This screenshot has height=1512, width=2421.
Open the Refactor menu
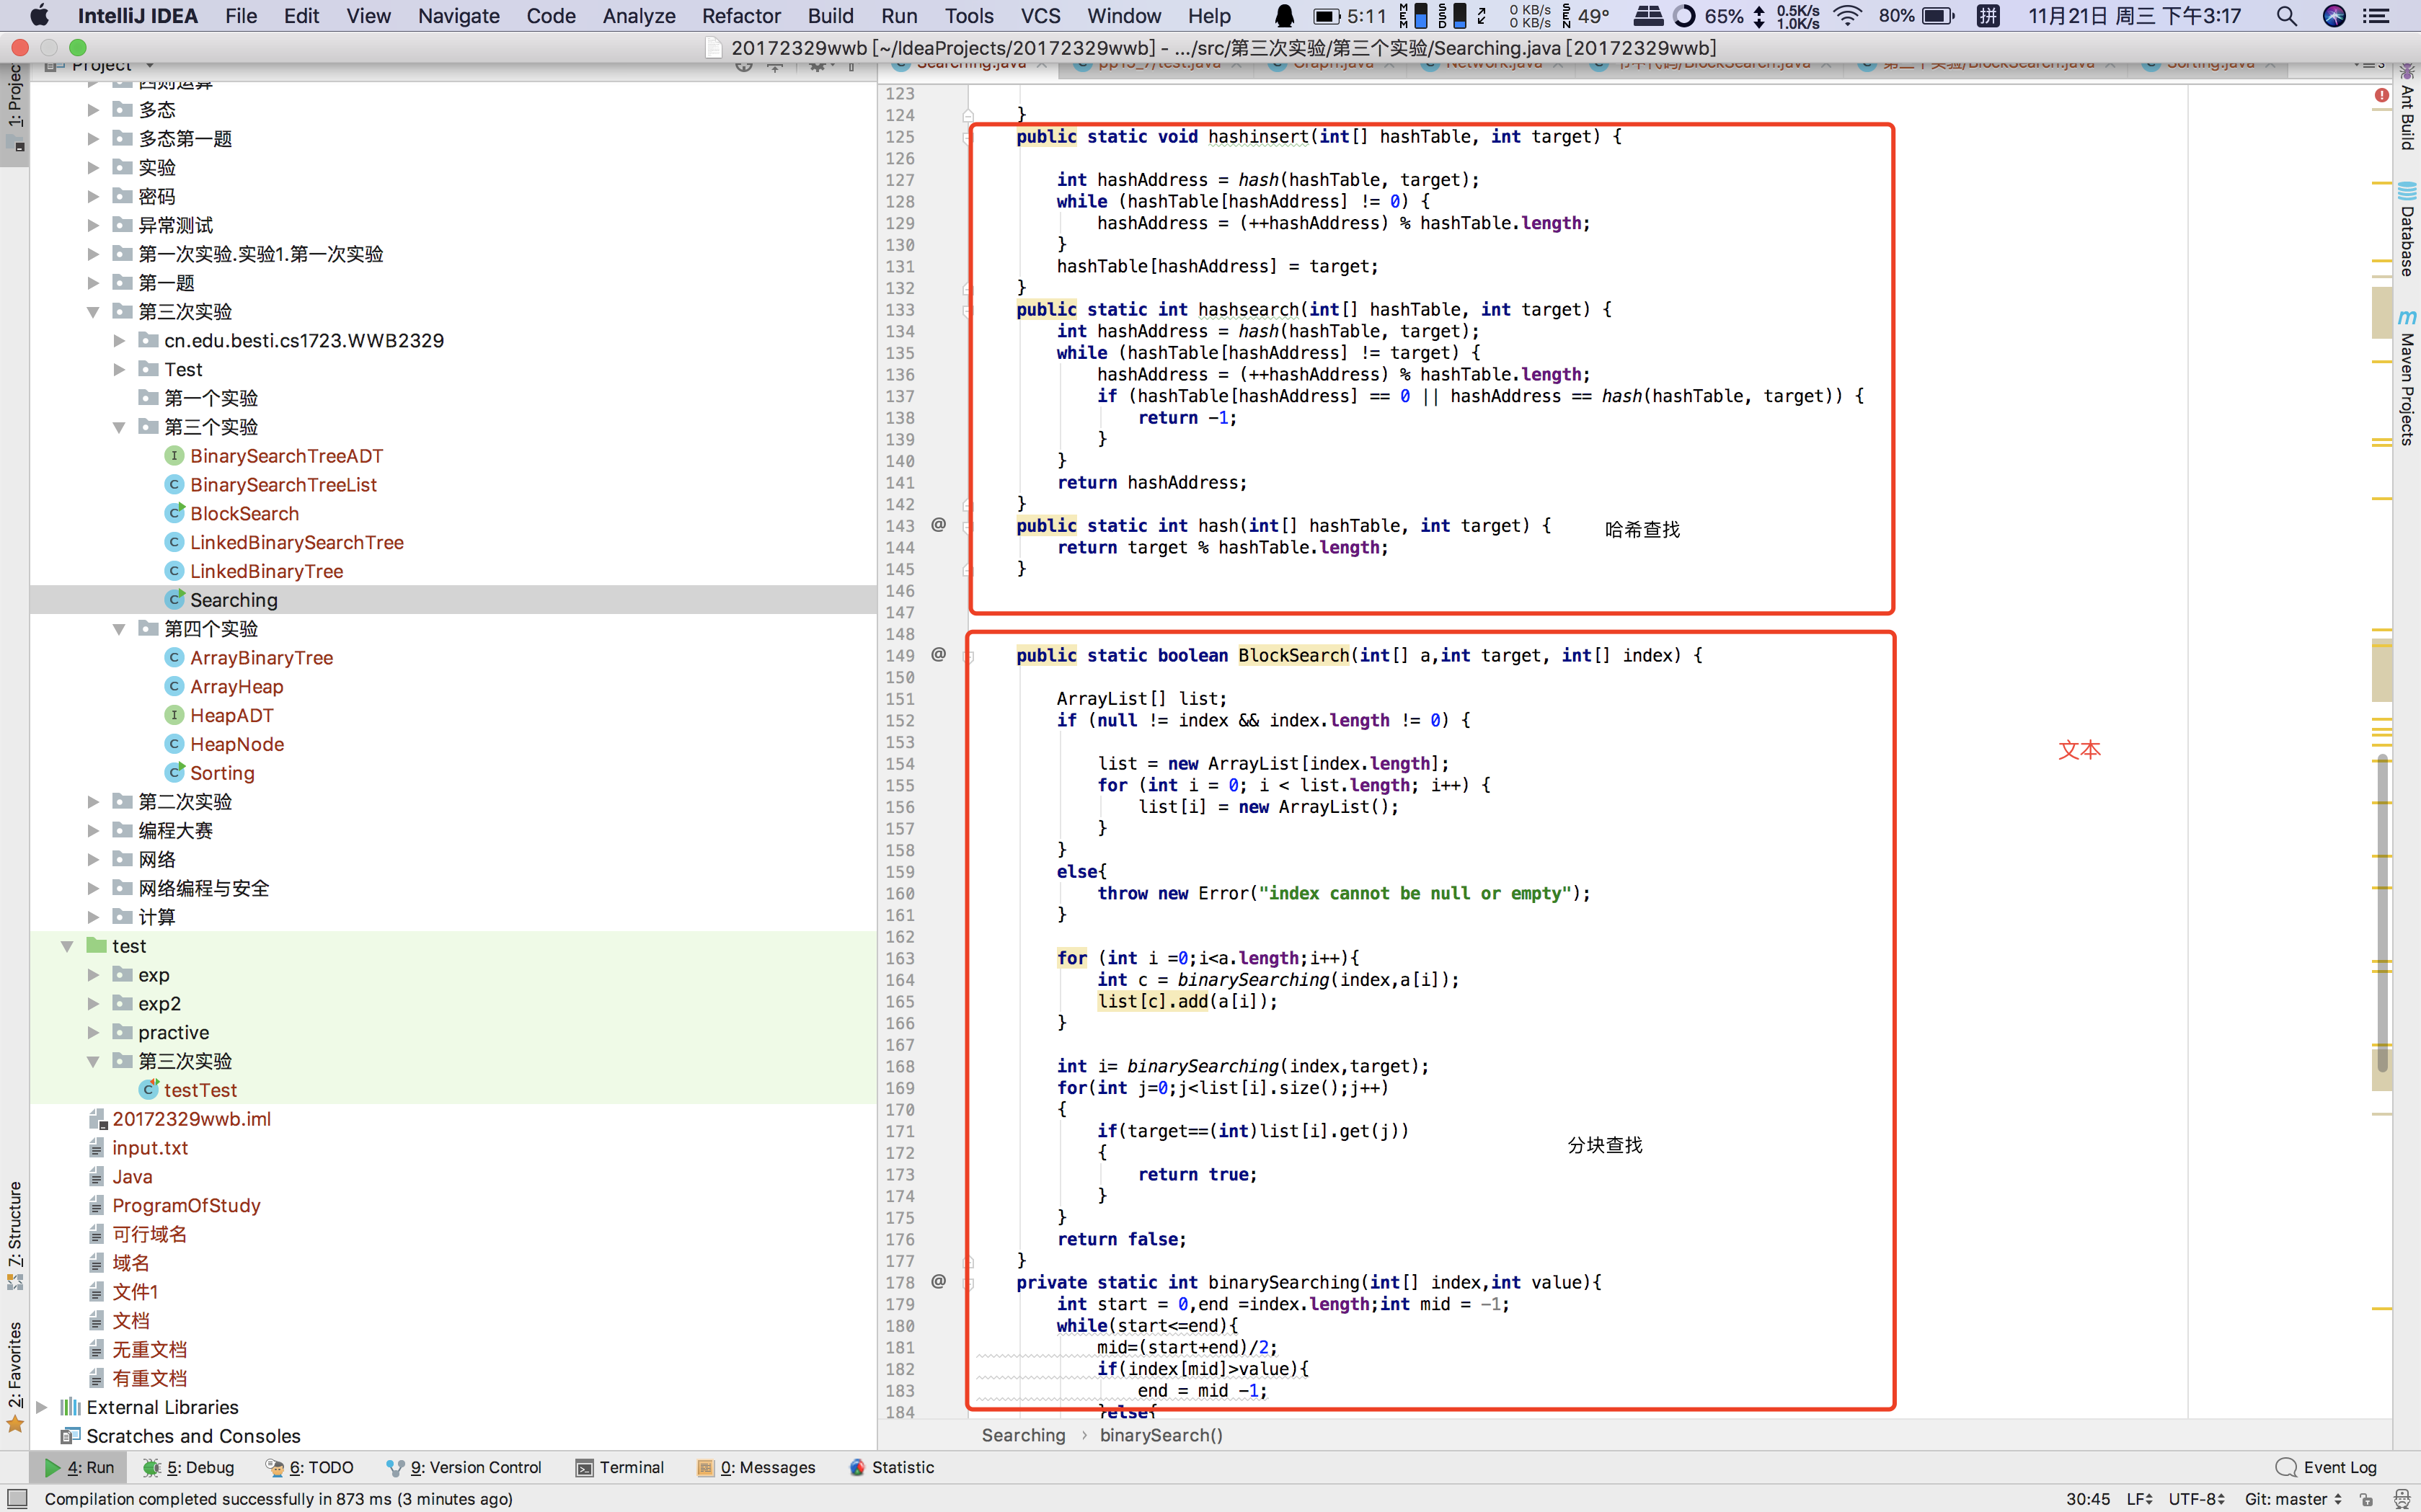740,16
